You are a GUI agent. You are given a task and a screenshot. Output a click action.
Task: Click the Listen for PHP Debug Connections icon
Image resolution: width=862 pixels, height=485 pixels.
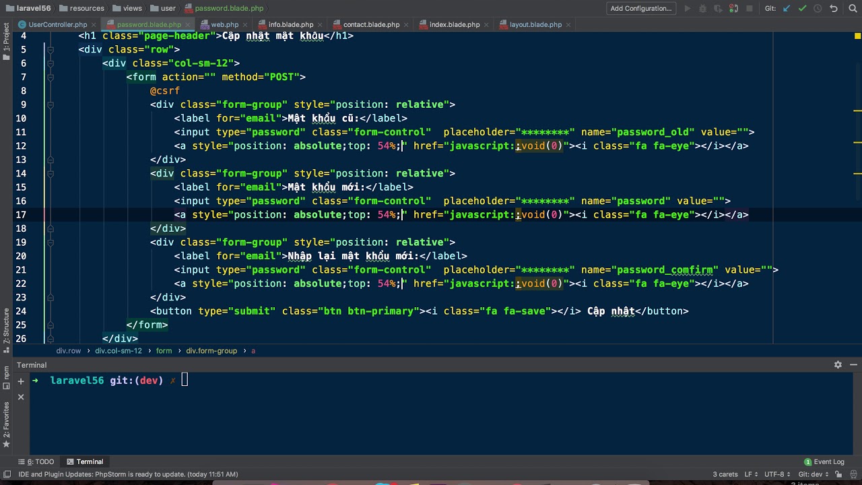click(x=734, y=9)
